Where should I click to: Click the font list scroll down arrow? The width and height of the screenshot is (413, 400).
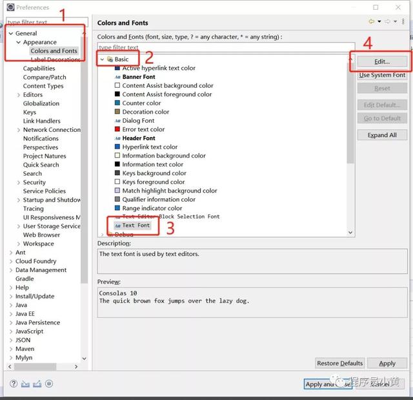(x=350, y=232)
